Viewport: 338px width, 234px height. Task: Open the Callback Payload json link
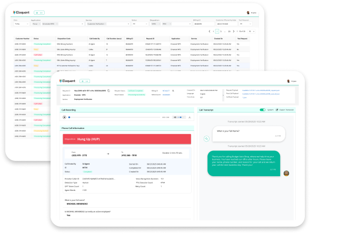coord(244,97)
